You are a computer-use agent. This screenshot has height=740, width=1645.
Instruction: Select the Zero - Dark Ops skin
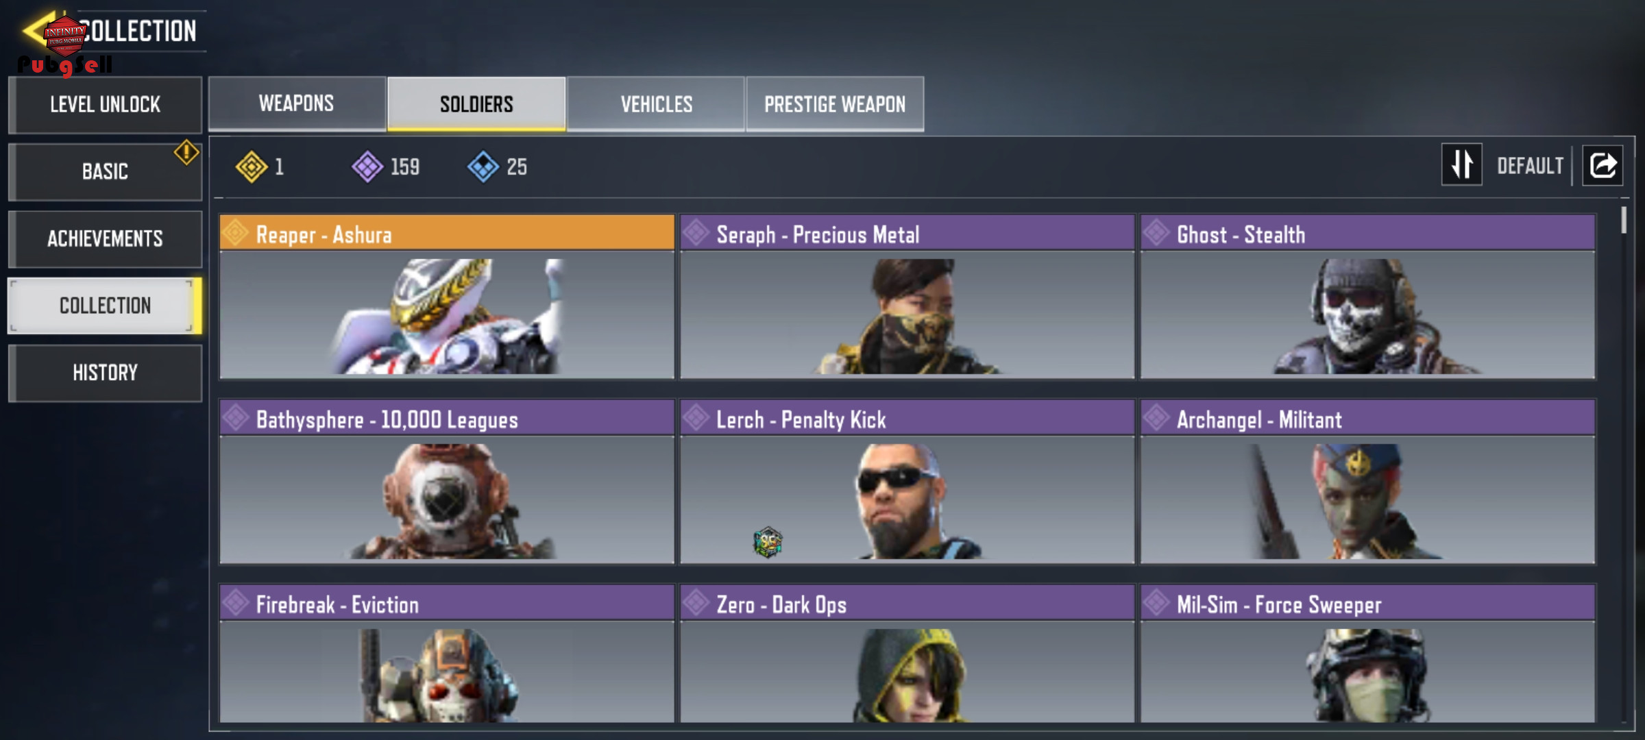(x=907, y=653)
